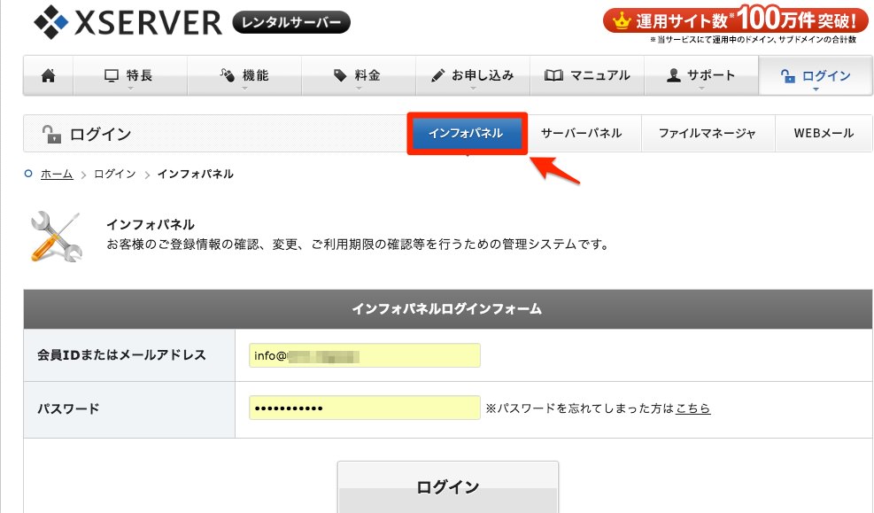Click the 100万件突破 banner
Viewport: 874px width, 513px height.
[735, 21]
